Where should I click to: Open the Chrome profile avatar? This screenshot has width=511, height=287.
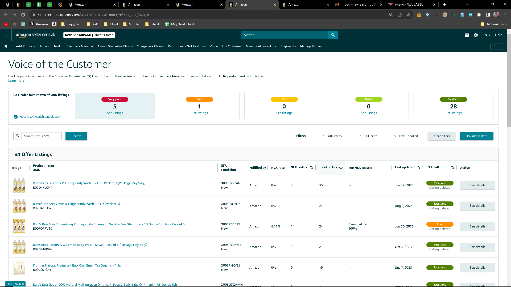(x=496, y=15)
